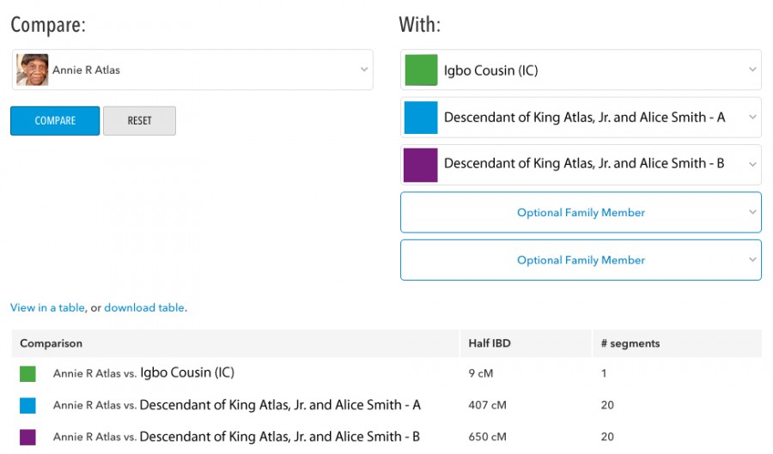Click the blue COMPARE button

click(55, 121)
